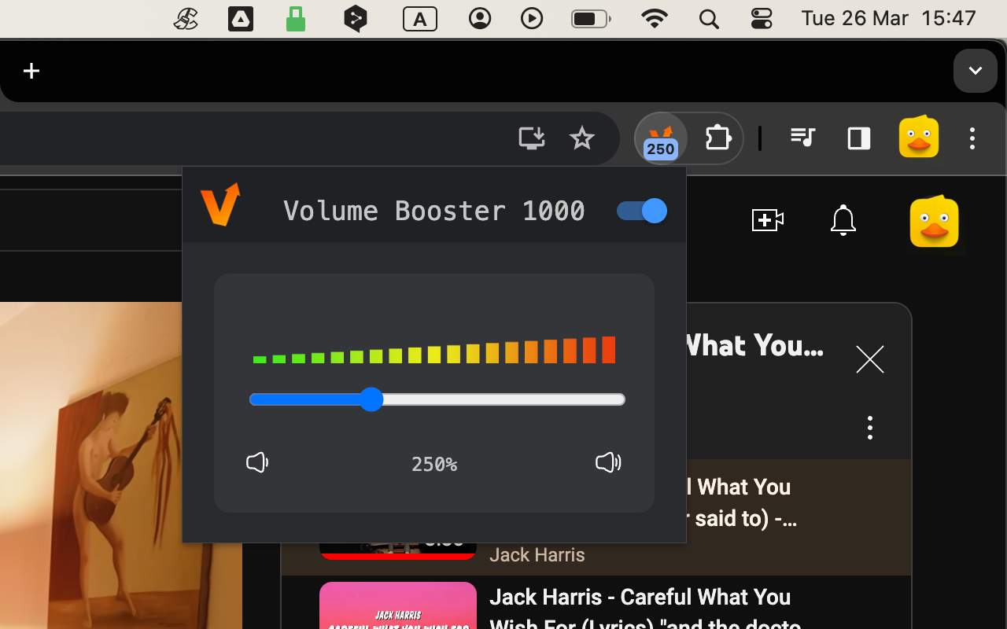
Task: Open YouTube notifications bell
Action: point(843,220)
